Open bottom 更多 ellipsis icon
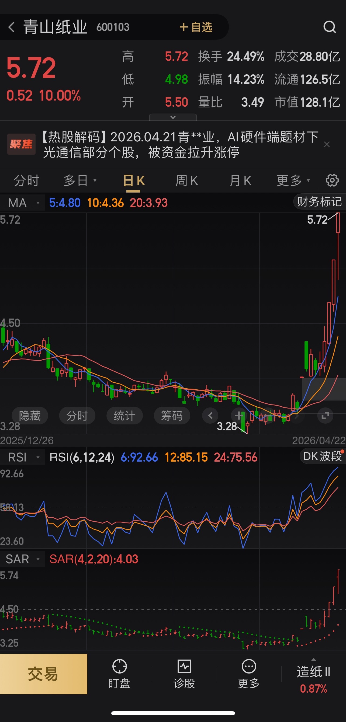Screen dimensions: 346x722 click(249, 674)
